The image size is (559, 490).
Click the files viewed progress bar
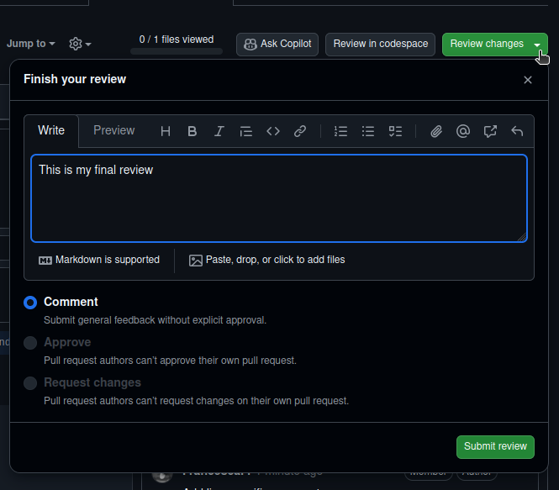tap(177, 51)
